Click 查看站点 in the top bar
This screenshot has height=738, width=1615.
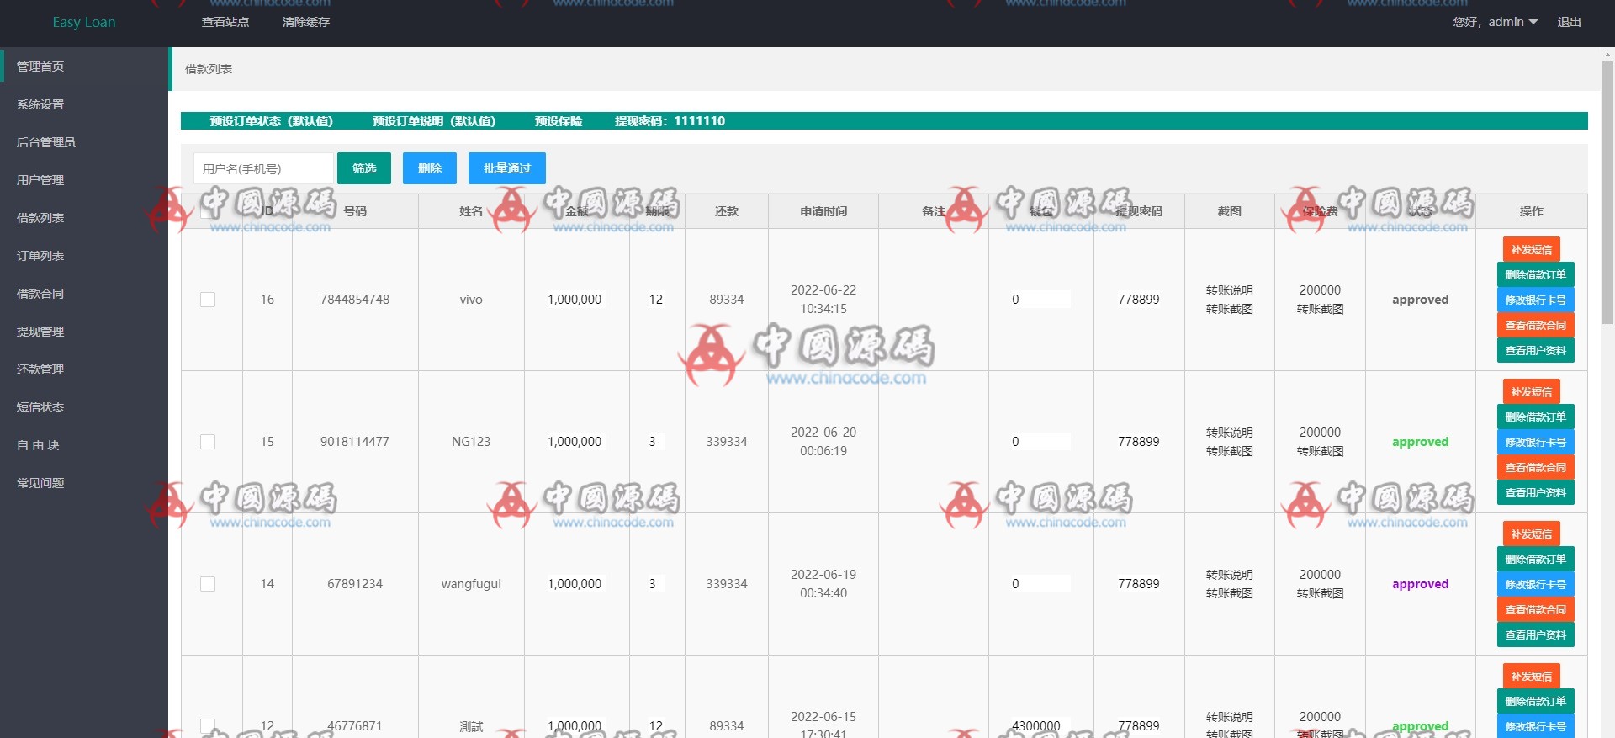[x=225, y=22]
